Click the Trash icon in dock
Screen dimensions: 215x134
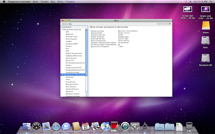click(x=189, y=127)
